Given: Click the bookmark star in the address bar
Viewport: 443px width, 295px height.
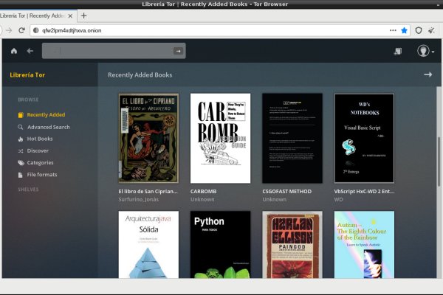Looking at the screenshot, I should [404, 30].
